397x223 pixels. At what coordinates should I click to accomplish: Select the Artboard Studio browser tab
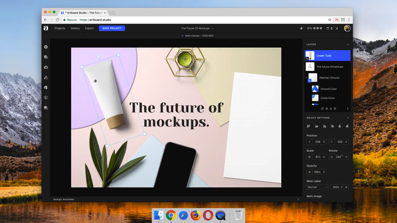[83, 13]
